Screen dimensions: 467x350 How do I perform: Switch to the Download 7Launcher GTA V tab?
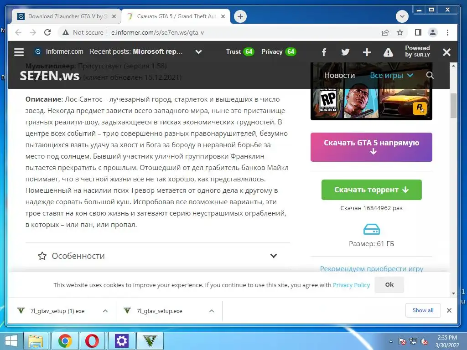(x=66, y=16)
